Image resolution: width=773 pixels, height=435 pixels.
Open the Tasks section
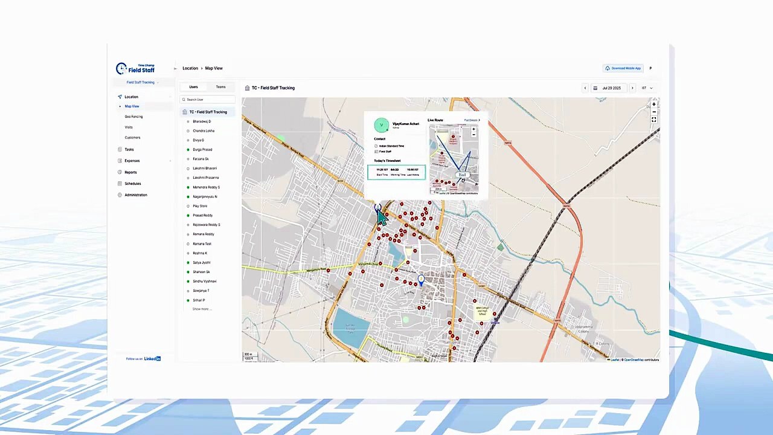pyautogui.click(x=129, y=149)
